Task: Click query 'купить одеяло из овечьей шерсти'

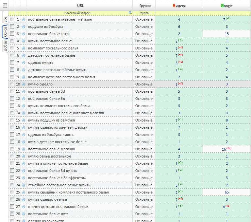Action: 58,127
